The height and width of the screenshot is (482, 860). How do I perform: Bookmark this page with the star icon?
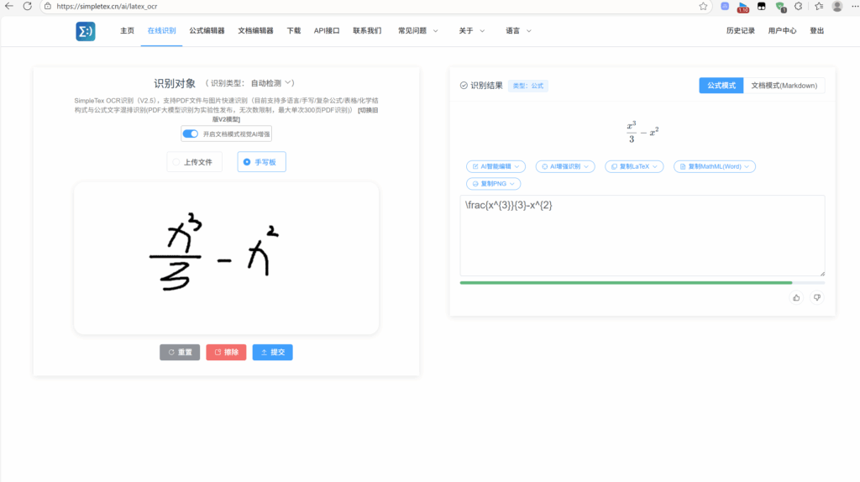click(x=703, y=6)
